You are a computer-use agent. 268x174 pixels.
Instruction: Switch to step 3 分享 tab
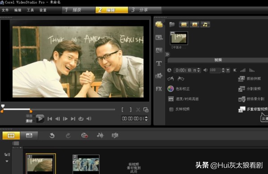click(x=145, y=10)
